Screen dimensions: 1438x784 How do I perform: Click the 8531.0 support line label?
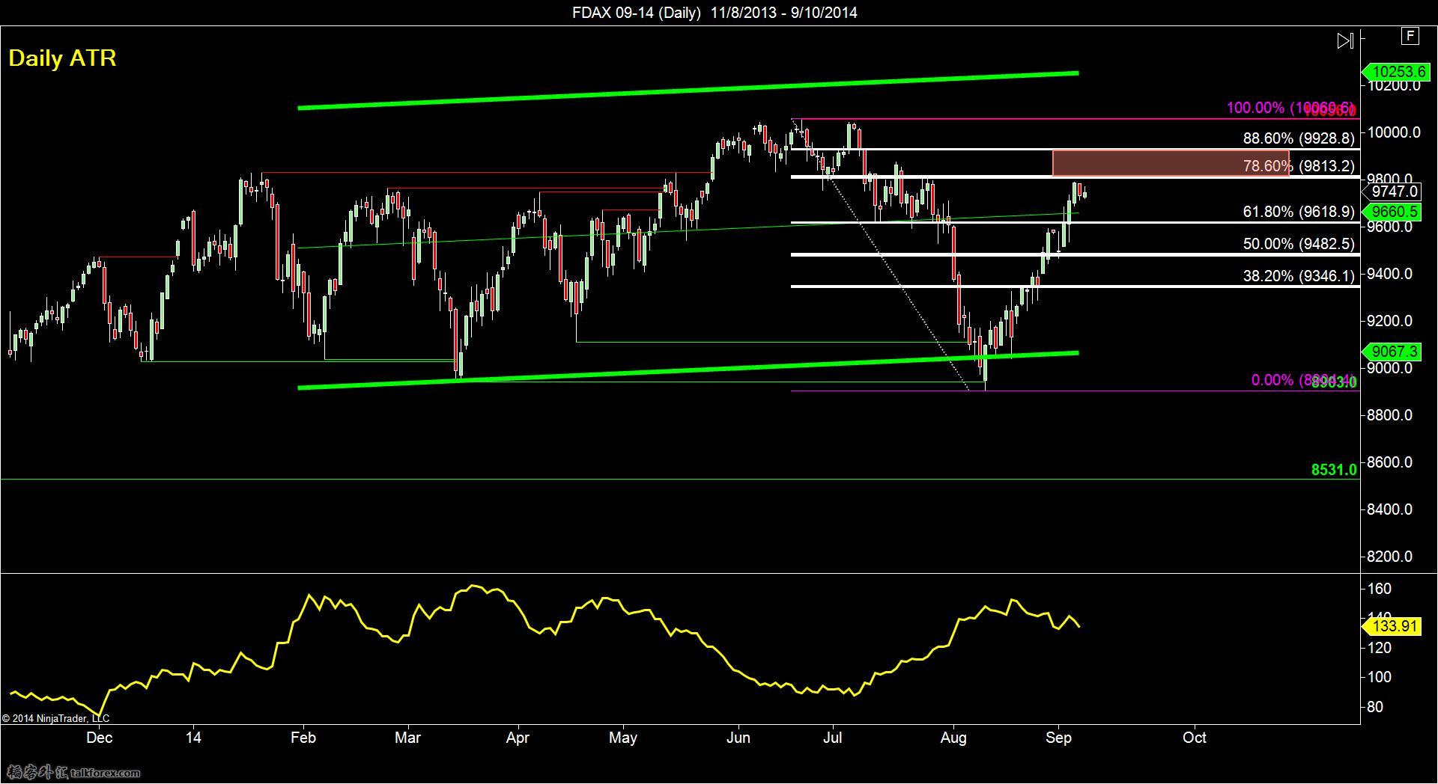click(x=1334, y=470)
